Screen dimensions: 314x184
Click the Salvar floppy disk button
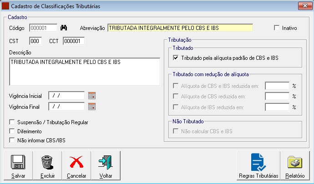click(18, 165)
